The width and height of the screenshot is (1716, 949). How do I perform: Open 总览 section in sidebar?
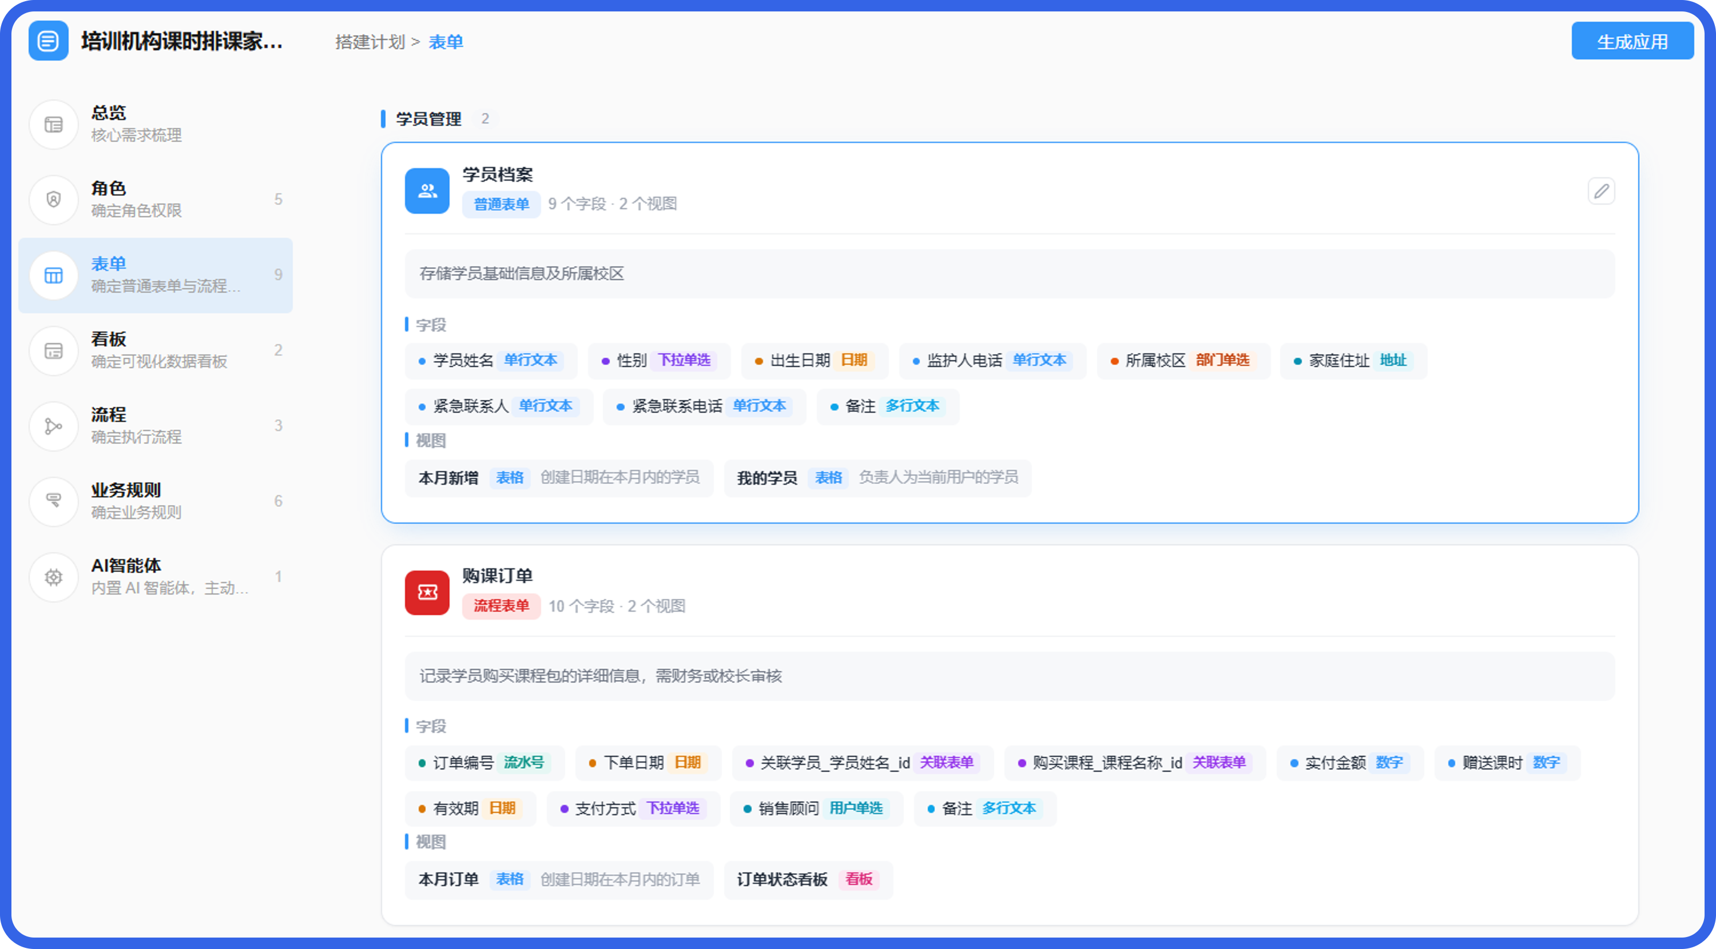(155, 125)
